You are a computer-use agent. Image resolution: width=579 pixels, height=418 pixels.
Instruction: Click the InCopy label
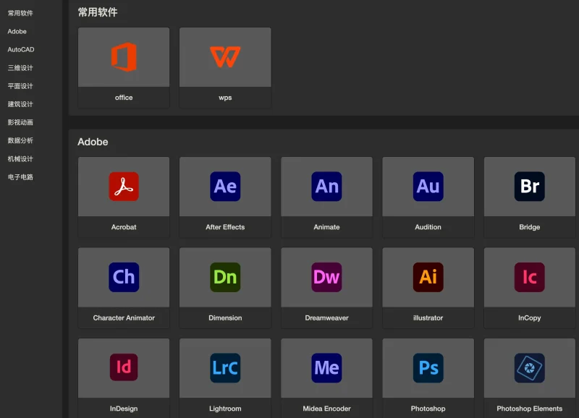point(530,317)
